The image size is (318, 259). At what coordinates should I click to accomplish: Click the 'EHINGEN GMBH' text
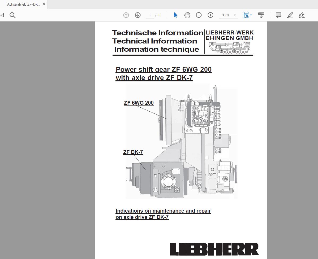229,38
